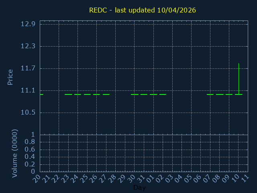257x193 pixels.
Task: Click the chart title REDC last updated 10/04/2026
Action: [x=143, y=10]
